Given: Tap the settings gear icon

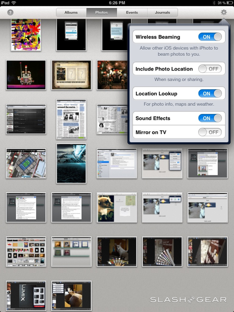Looking at the screenshot, I should tap(224, 12).
